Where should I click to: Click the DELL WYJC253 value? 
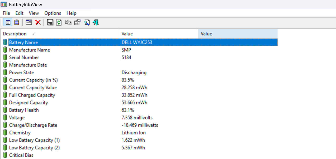(137, 42)
